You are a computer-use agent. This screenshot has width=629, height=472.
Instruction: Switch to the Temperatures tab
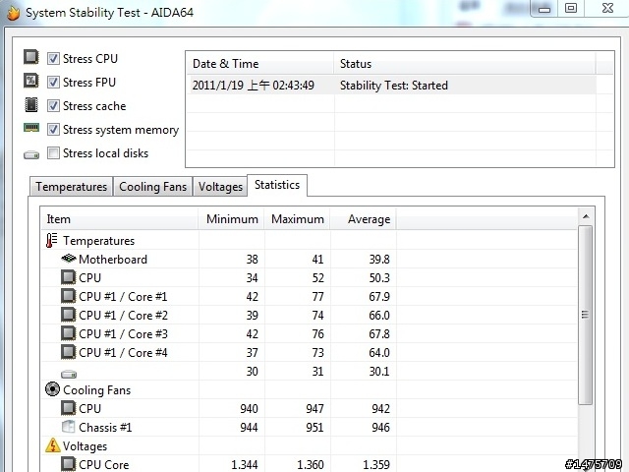tap(71, 187)
